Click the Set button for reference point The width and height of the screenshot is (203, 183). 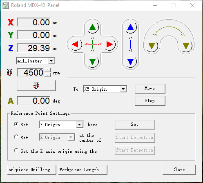click(135, 125)
